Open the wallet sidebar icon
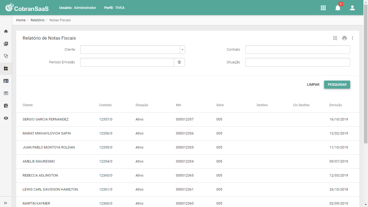Image resolution: width=368 pixels, height=207 pixels. 6,106
